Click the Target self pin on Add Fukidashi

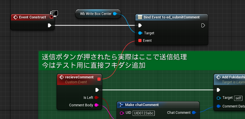pyautogui.click(x=218, y=98)
